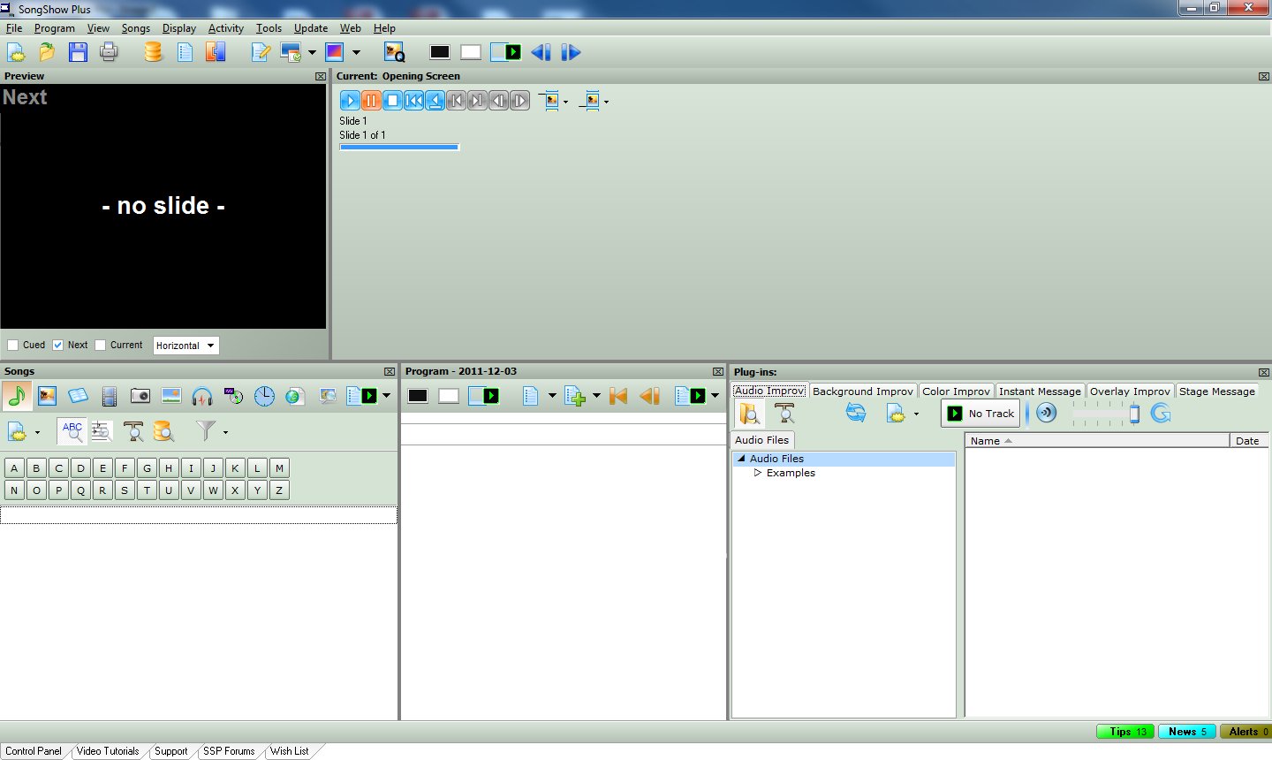Image resolution: width=1272 pixels, height=760 pixels.
Task: Open the Horizontal layout dropdown
Action: click(185, 346)
